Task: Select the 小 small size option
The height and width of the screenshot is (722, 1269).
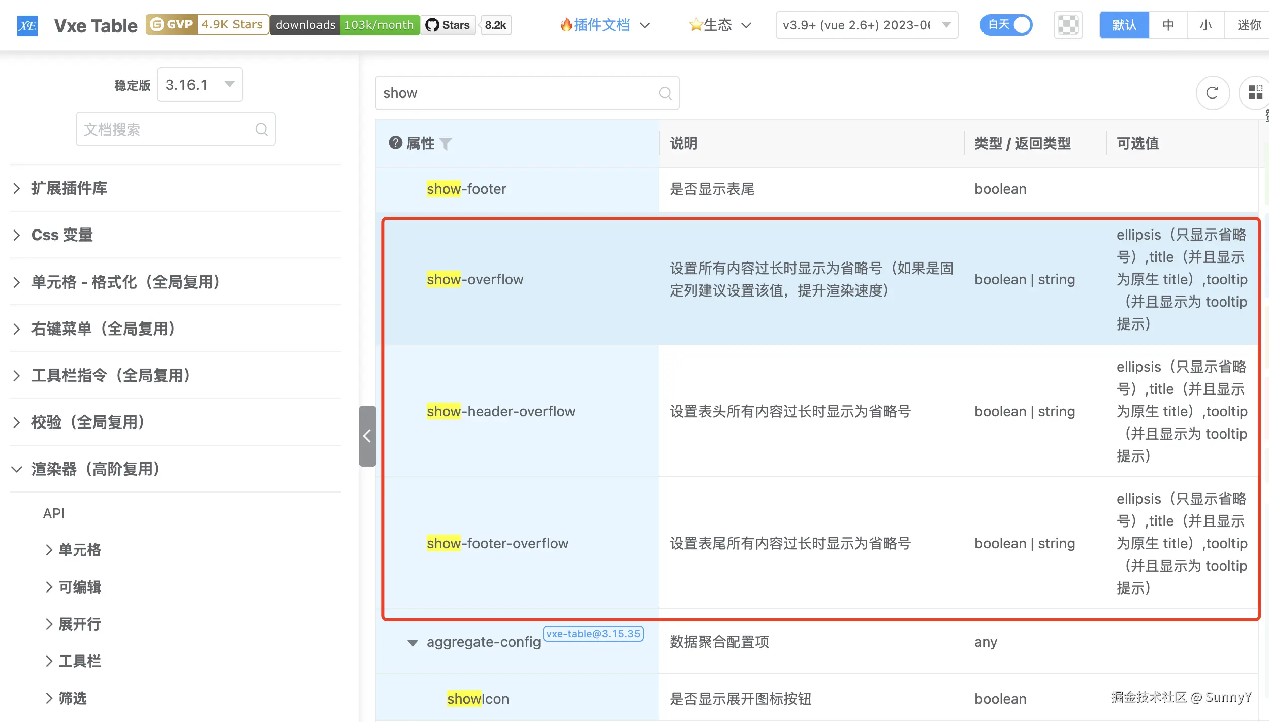Action: pyautogui.click(x=1205, y=25)
